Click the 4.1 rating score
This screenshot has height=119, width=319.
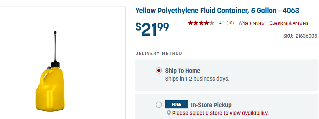[x=222, y=23]
